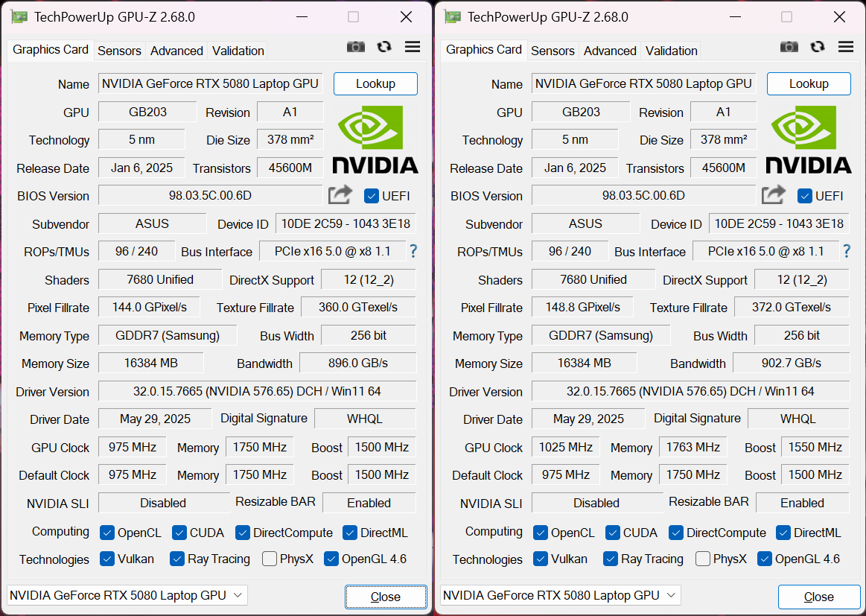
Task: Switch to Advanced tab in right window
Action: (x=611, y=51)
